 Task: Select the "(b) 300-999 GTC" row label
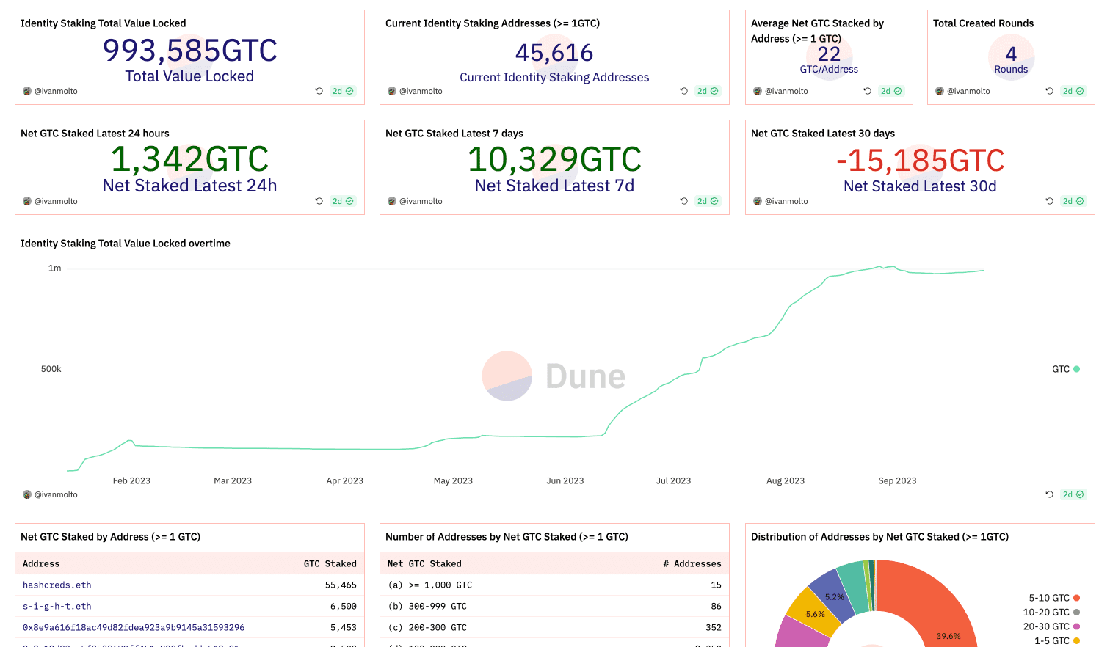click(x=427, y=606)
